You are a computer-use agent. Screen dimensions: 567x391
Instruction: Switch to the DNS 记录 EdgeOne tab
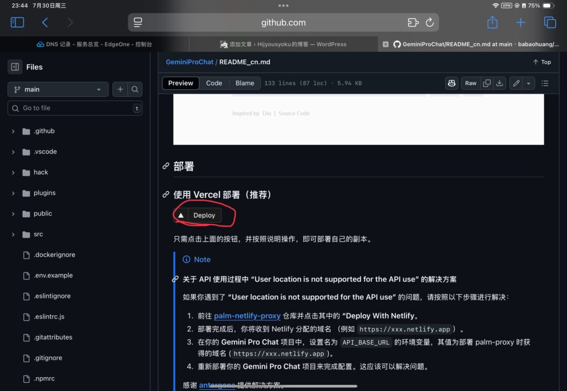pos(94,44)
